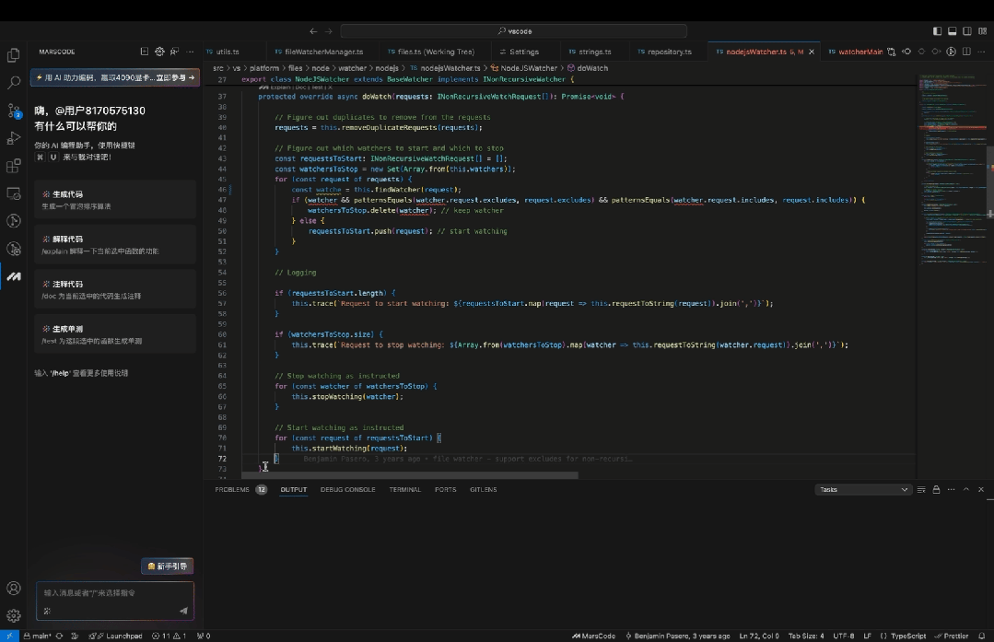Open the Terminal panel tab
994x642 pixels.
click(x=405, y=489)
